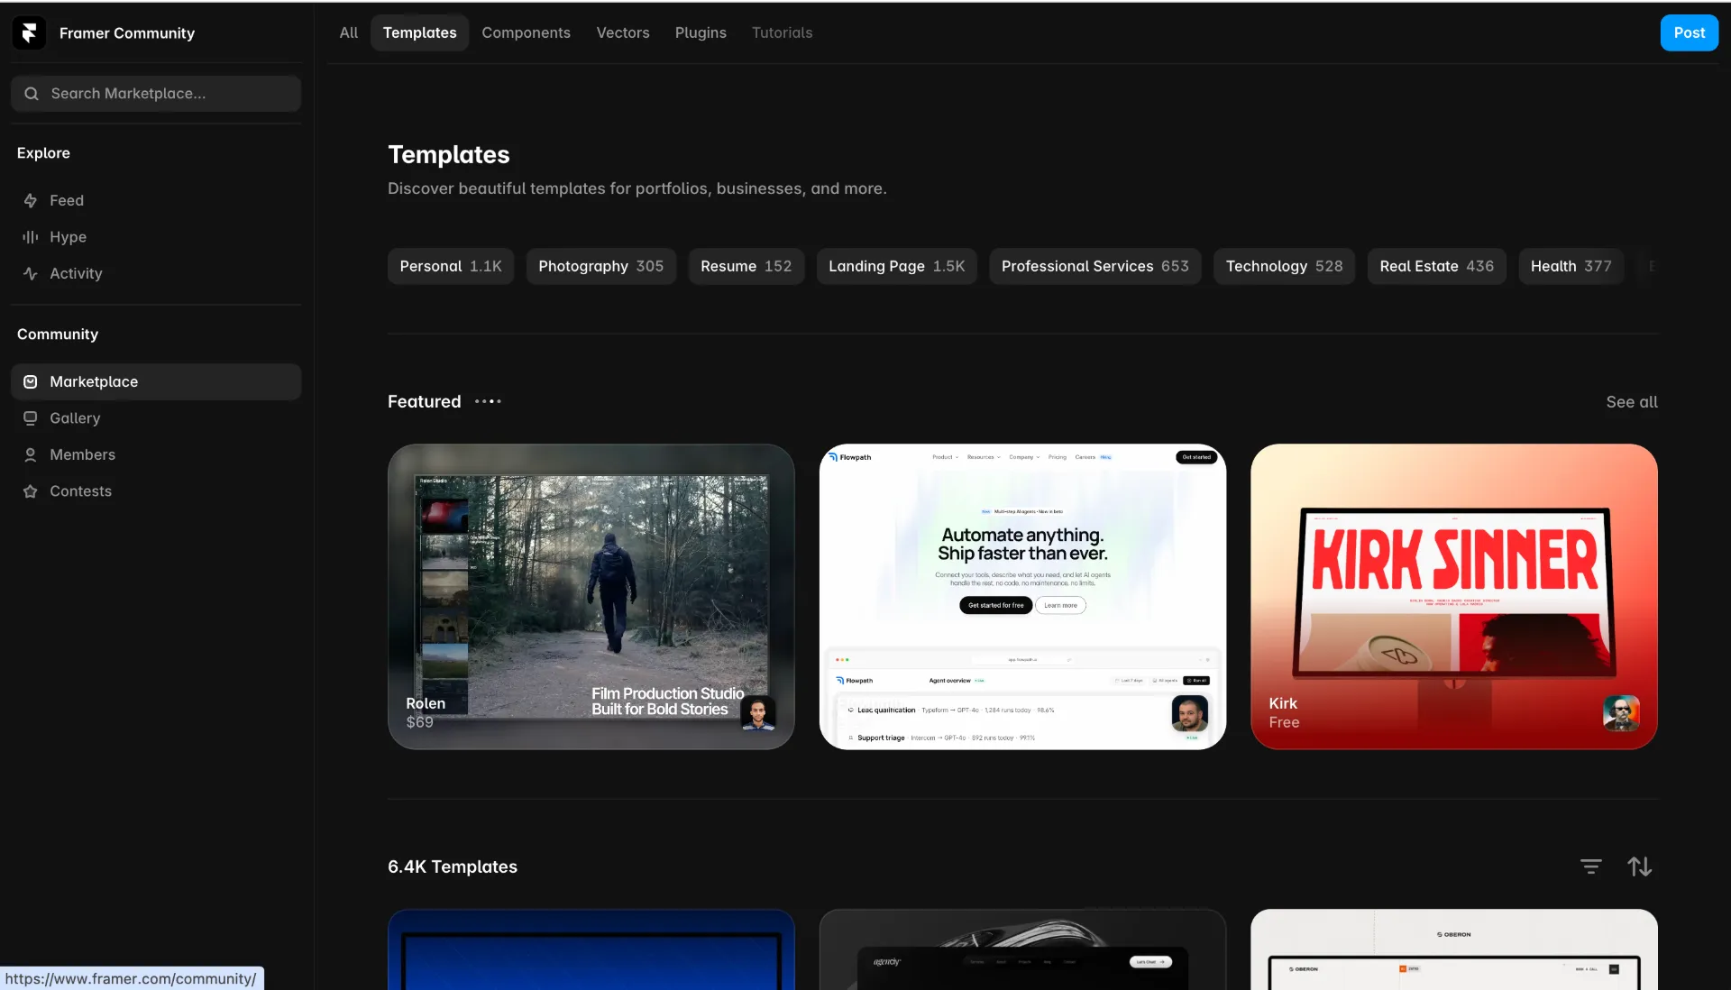1731x990 pixels.
Task: Focus the Search Marketplace field
Action: click(x=156, y=94)
